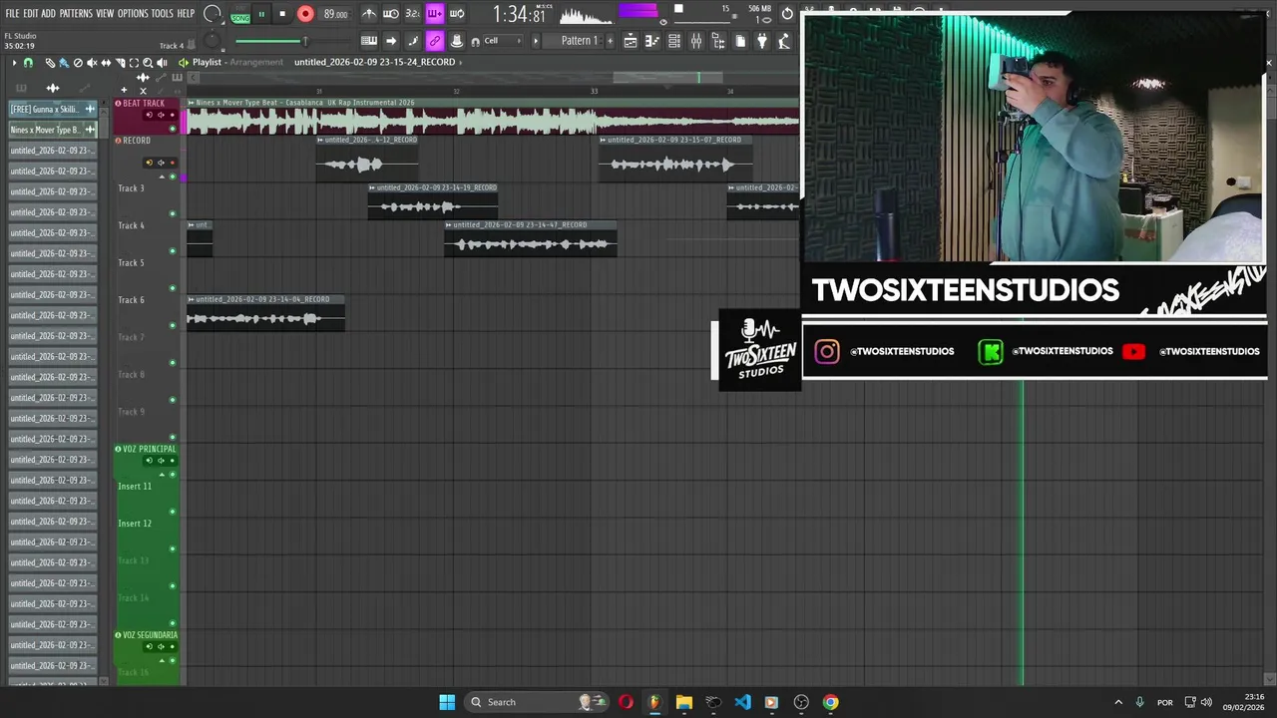
Task: Open the TOOLS menu
Action: pos(162,14)
